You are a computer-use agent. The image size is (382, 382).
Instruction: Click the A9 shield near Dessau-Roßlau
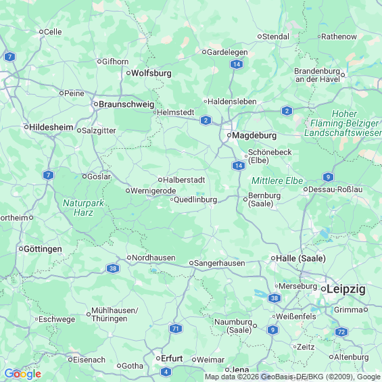click(x=328, y=177)
